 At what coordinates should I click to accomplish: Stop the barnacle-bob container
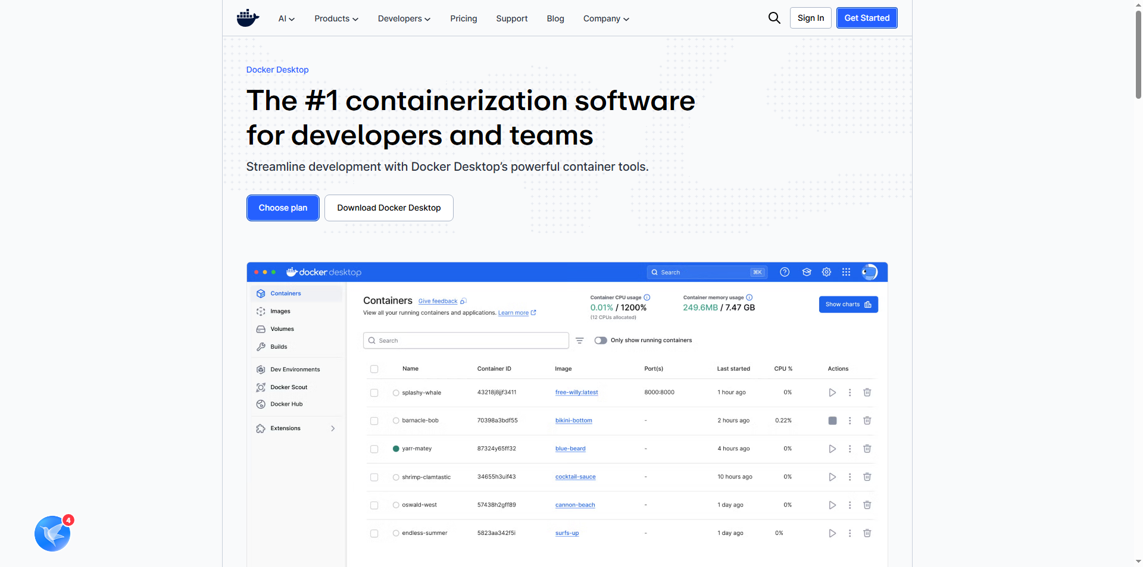(x=832, y=421)
